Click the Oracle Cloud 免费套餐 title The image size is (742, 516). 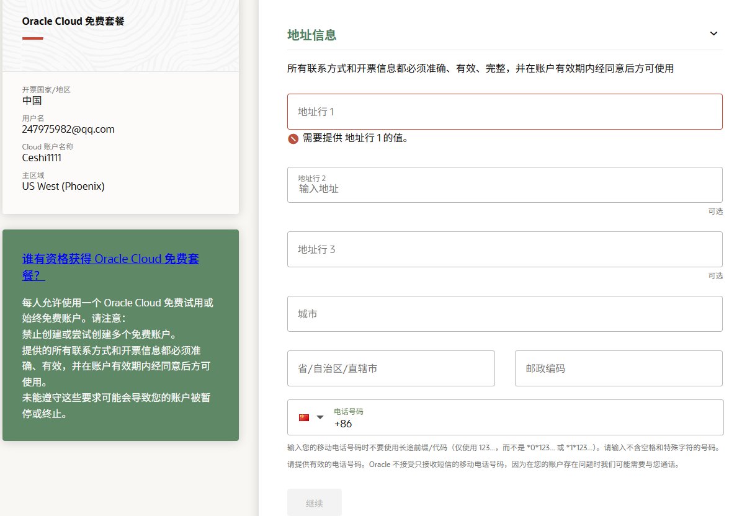pos(73,21)
